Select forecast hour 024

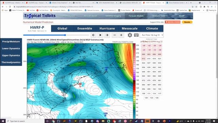(x=143, y=63)
